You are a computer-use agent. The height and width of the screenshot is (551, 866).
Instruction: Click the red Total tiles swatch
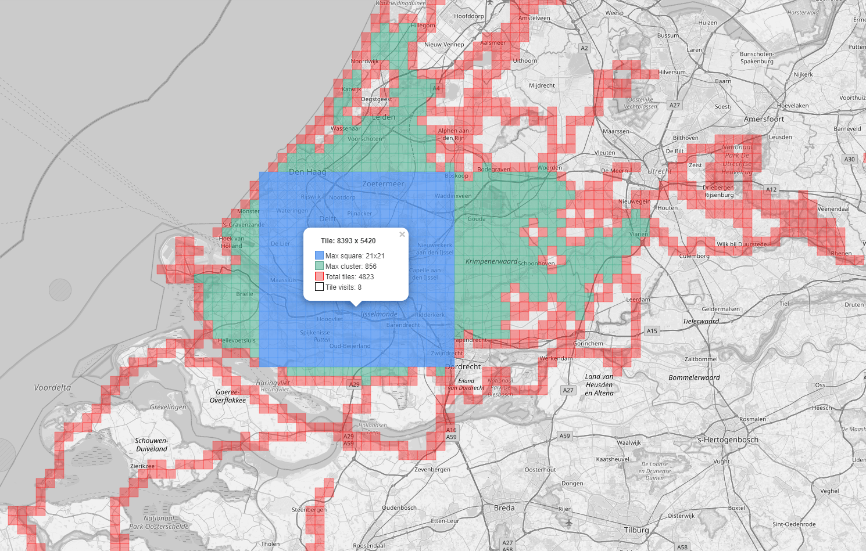pos(319,276)
